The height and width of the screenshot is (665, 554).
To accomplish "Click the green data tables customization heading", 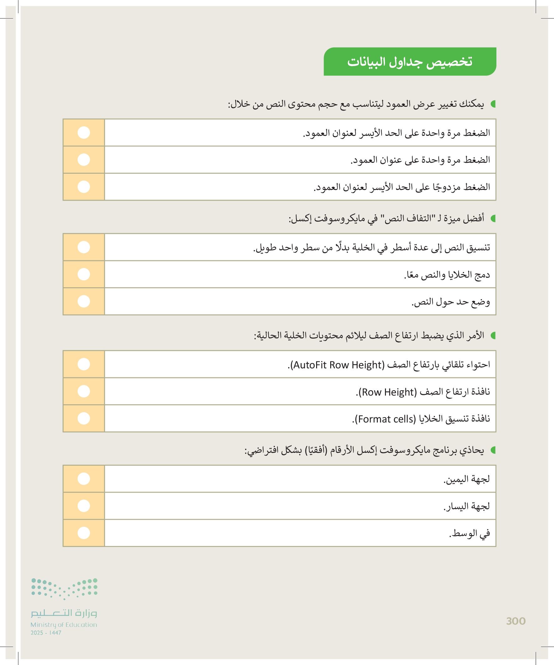I will (x=410, y=62).
